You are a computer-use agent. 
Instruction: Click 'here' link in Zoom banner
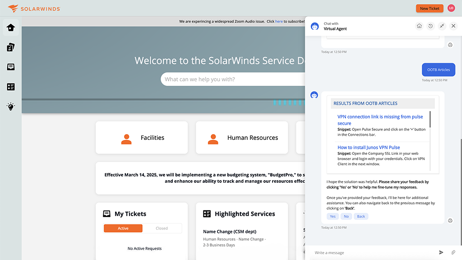279,21
